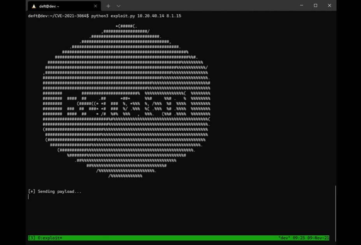Maximize the terminal window

(x=315, y=5)
